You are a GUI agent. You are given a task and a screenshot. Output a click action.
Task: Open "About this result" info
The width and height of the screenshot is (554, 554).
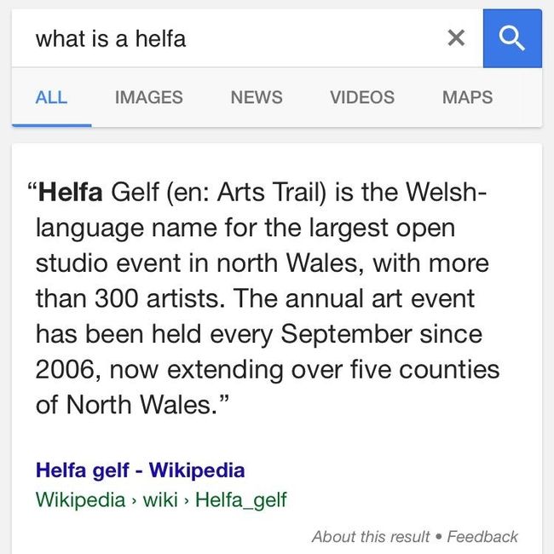371,536
